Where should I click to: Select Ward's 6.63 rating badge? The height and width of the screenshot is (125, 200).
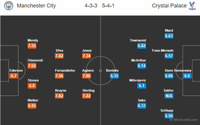[x=169, y=36]
